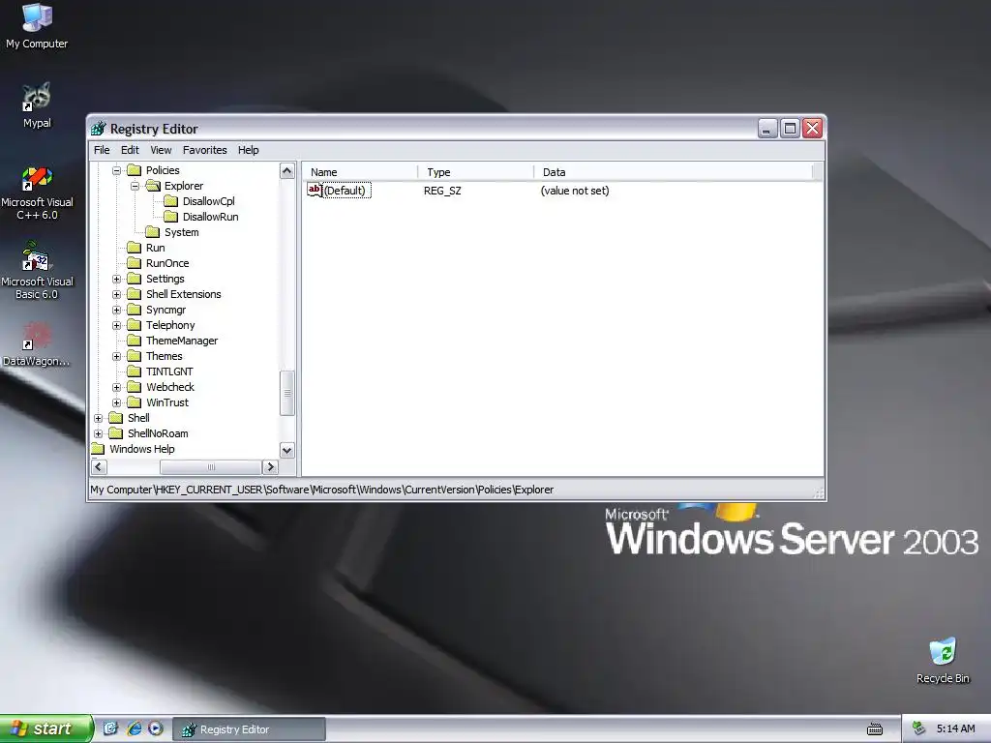The image size is (991, 743).
Task: Click the horizontal scrollbar thumb in tree
Action: [x=210, y=467]
